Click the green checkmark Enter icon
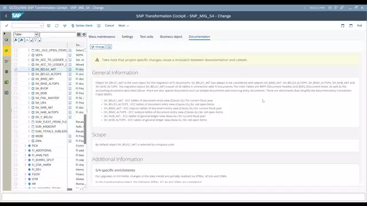The width and height of the screenshot is (367, 206). [x=6, y=25]
